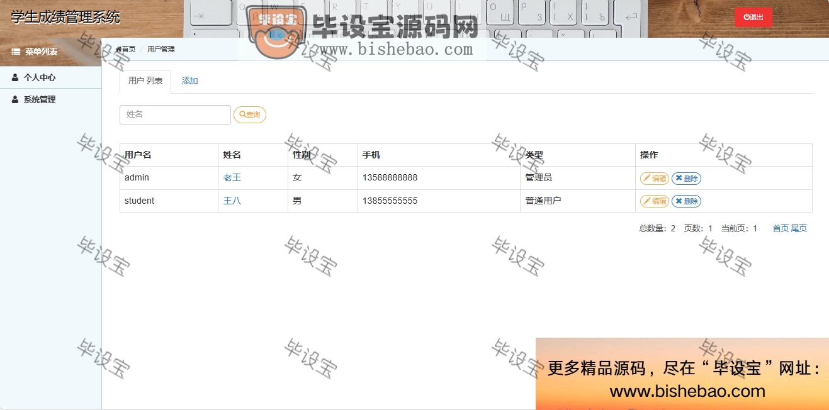Go to 首页 via the breadcrumb home link

click(125, 49)
